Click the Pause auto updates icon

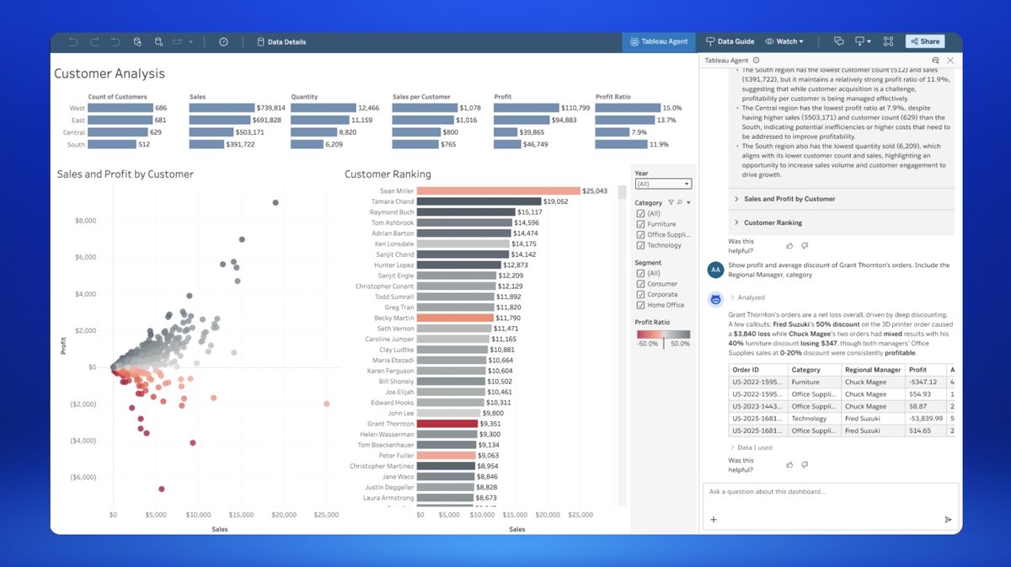158,41
